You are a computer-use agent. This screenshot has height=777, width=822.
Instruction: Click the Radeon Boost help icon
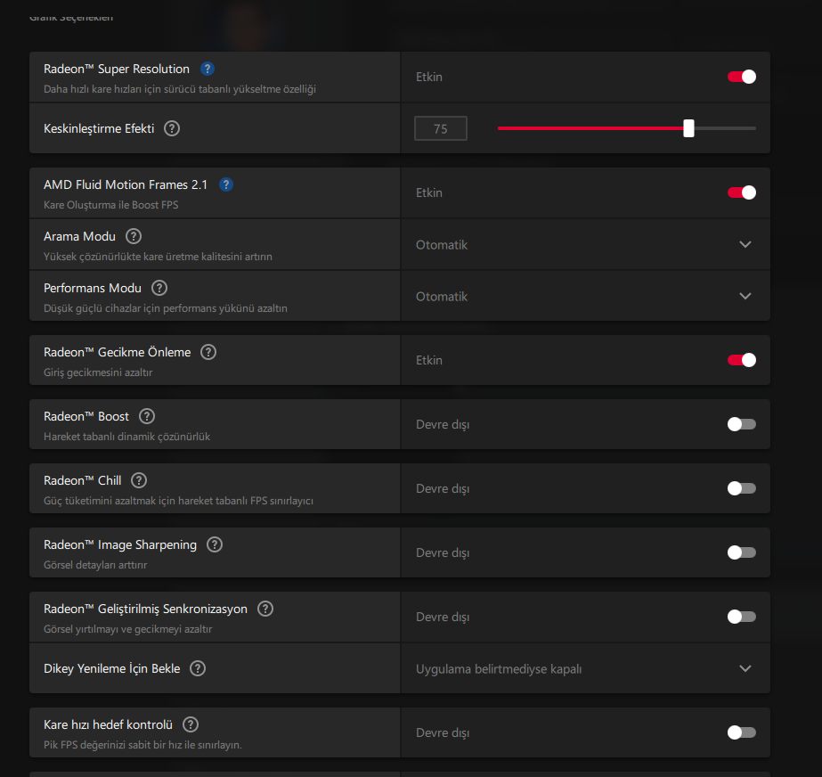(147, 416)
